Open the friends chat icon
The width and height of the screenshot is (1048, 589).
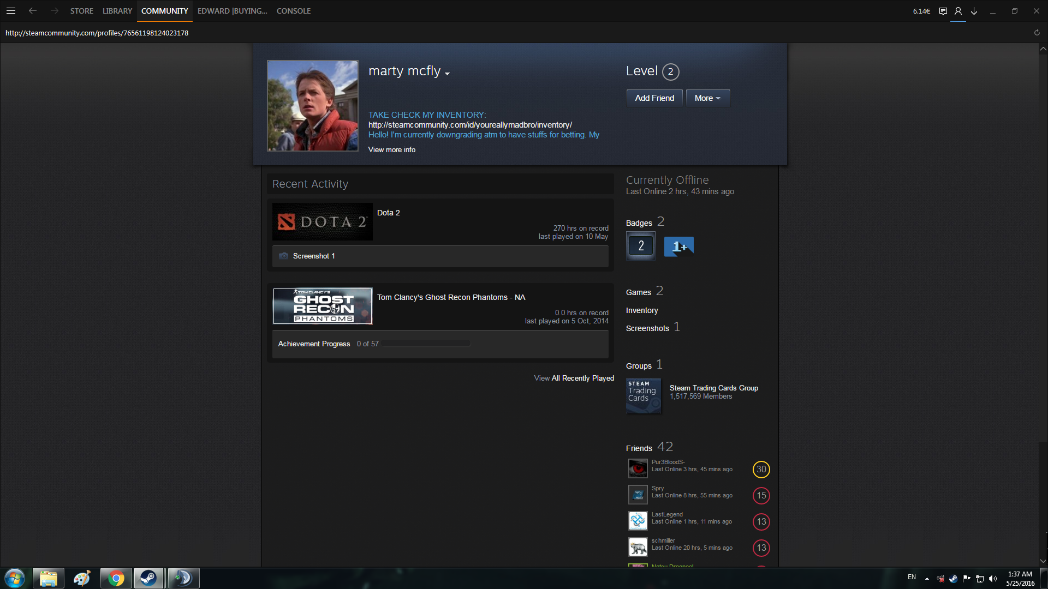pyautogui.click(x=943, y=11)
